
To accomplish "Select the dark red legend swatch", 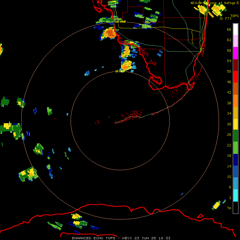I will tap(235, 65).
